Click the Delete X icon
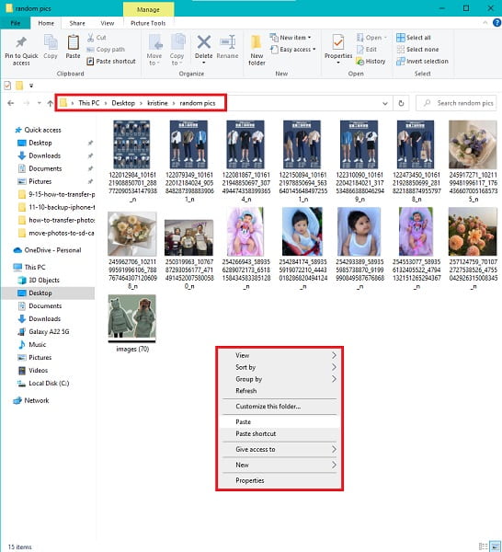502x552 pixels. point(204,42)
